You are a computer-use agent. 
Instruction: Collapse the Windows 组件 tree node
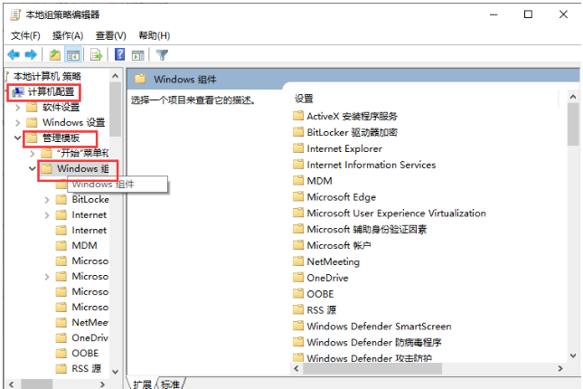[x=33, y=168]
